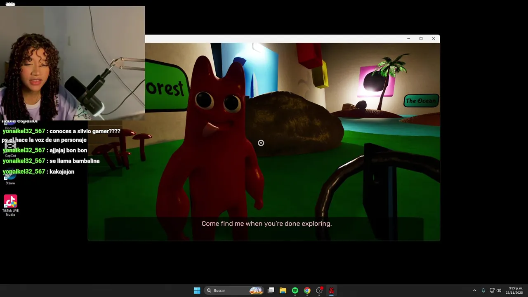The height and width of the screenshot is (297, 528).
Task: Open the CapCut desktop shortcut
Action: point(10,149)
